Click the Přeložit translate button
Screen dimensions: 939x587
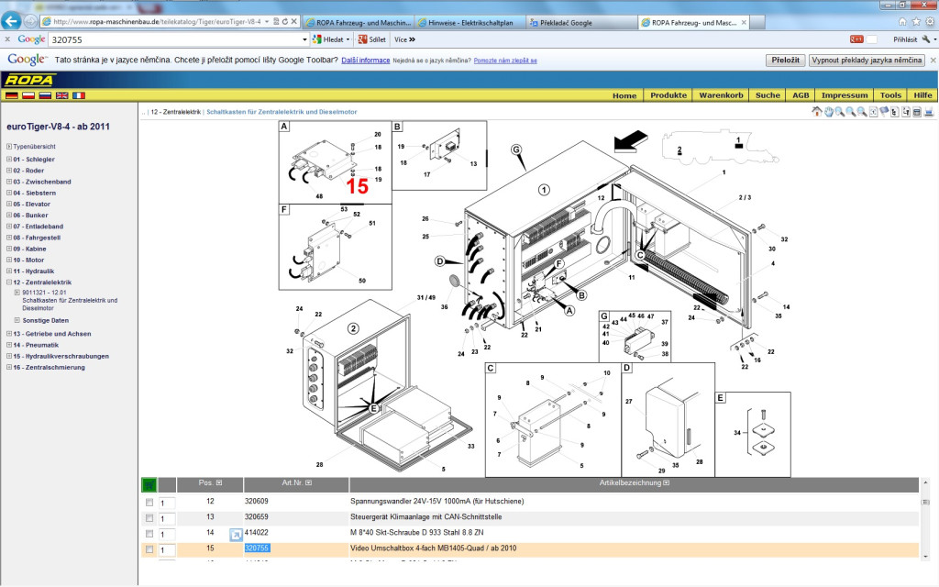point(786,60)
